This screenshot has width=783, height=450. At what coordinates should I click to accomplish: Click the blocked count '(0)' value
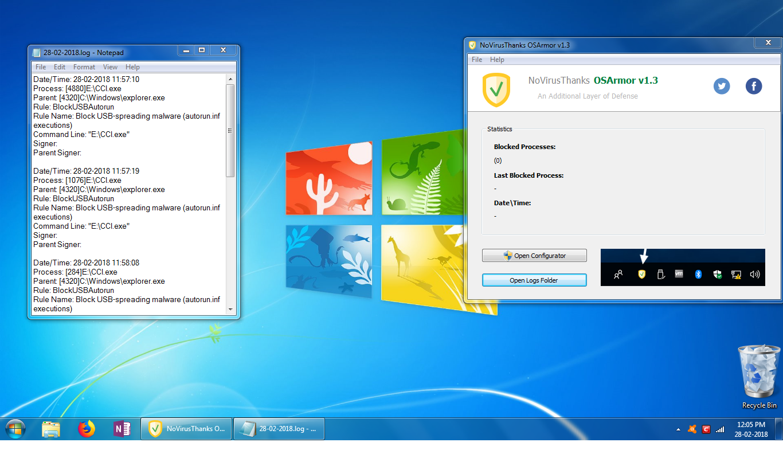click(498, 161)
